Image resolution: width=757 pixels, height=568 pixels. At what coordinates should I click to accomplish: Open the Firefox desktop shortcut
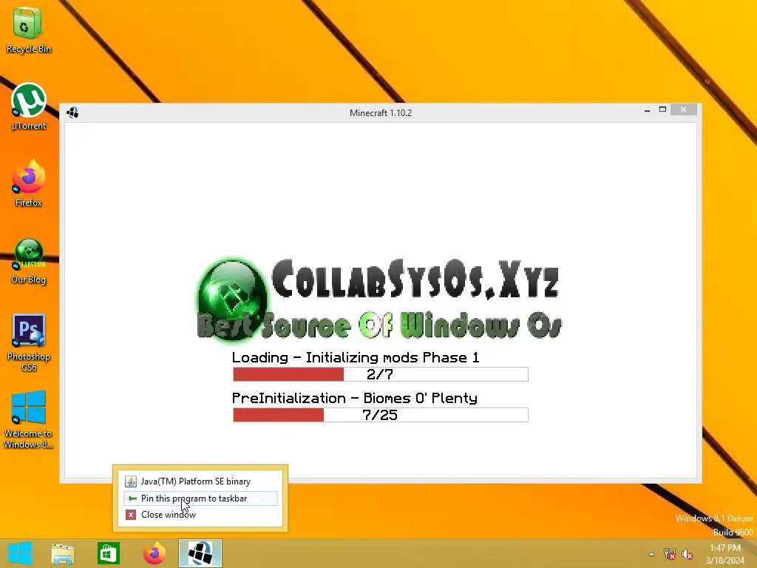[29, 183]
